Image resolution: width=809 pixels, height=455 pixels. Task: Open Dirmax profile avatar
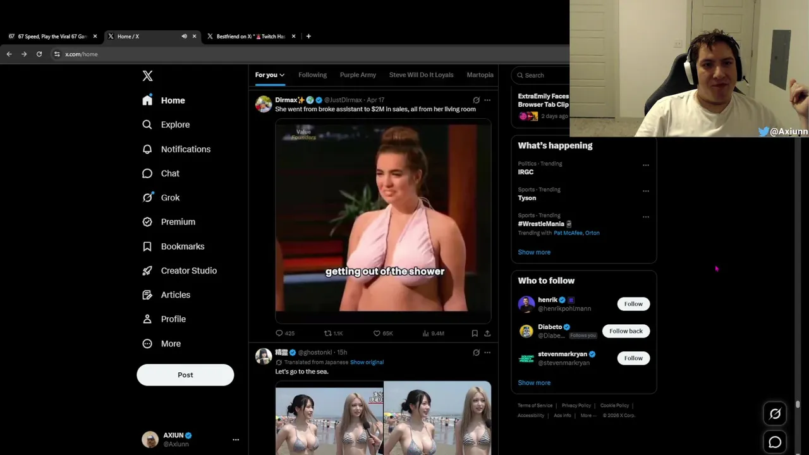[264, 104]
